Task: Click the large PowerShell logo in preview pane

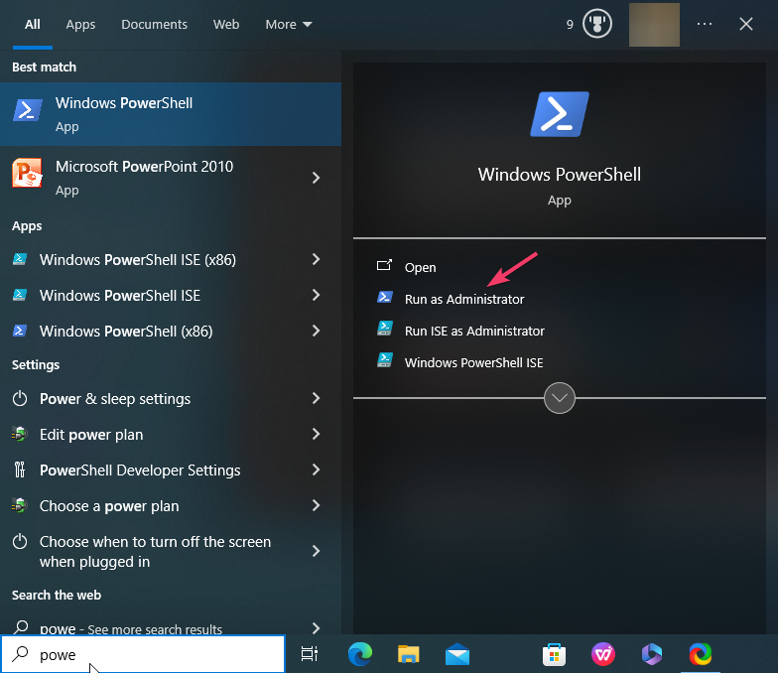Action: click(x=560, y=114)
